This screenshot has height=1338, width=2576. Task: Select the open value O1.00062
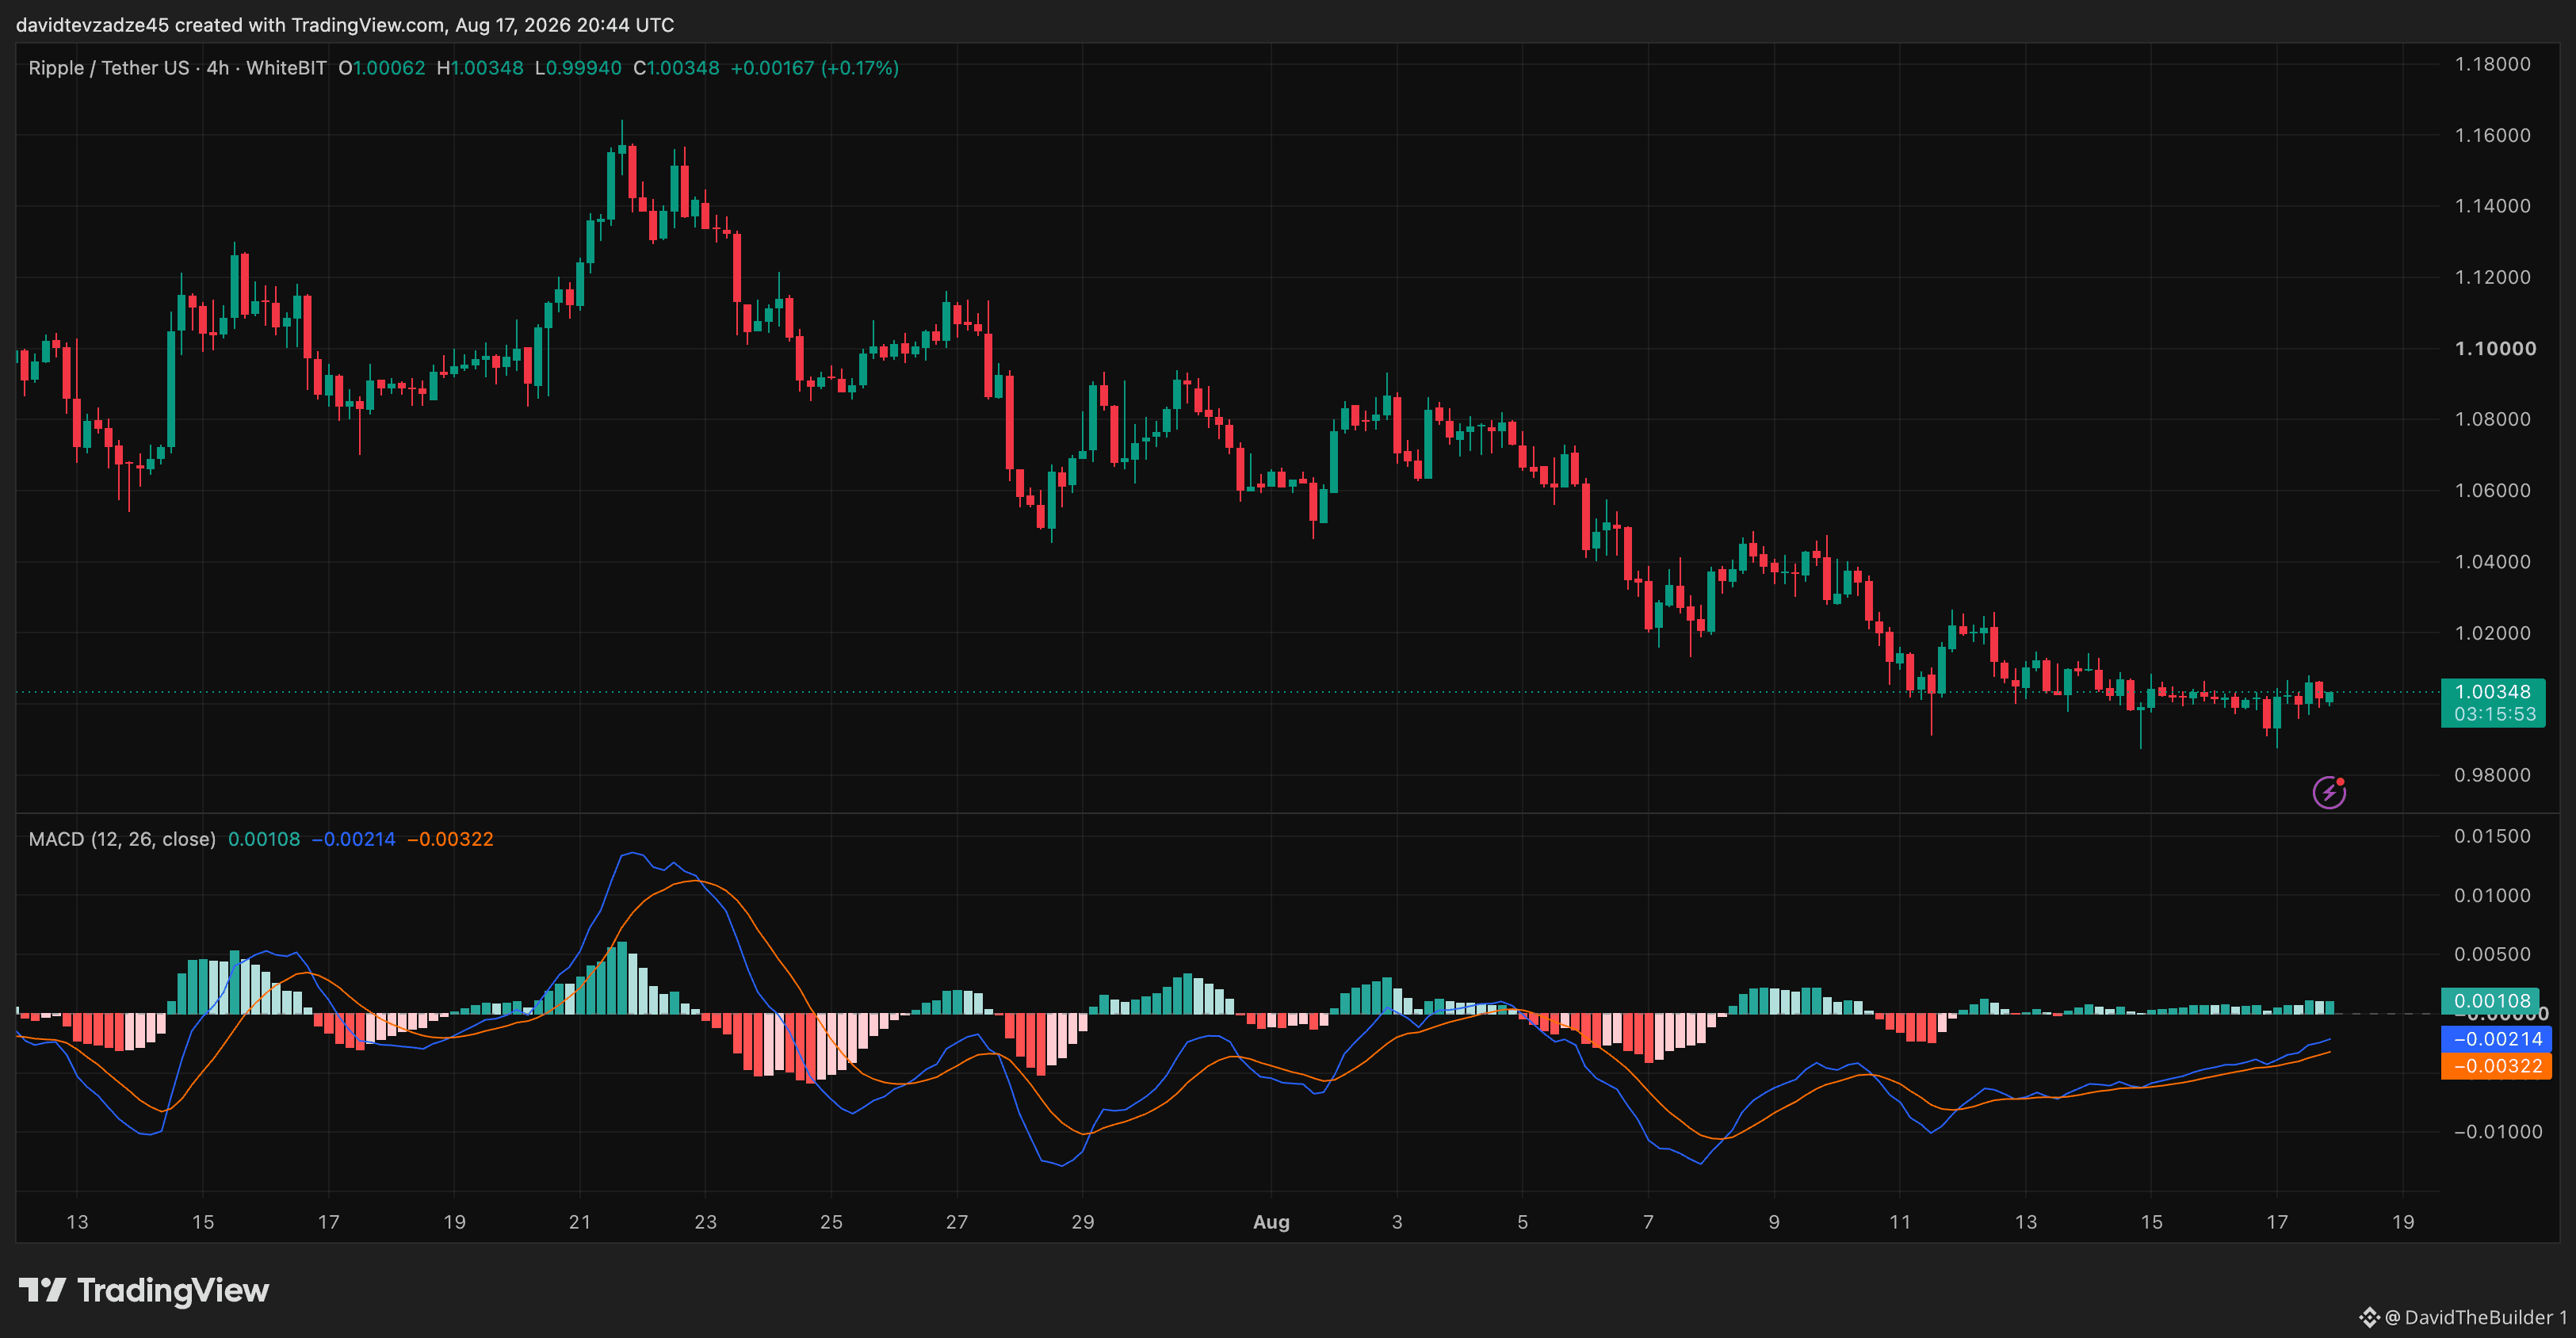(382, 68)
